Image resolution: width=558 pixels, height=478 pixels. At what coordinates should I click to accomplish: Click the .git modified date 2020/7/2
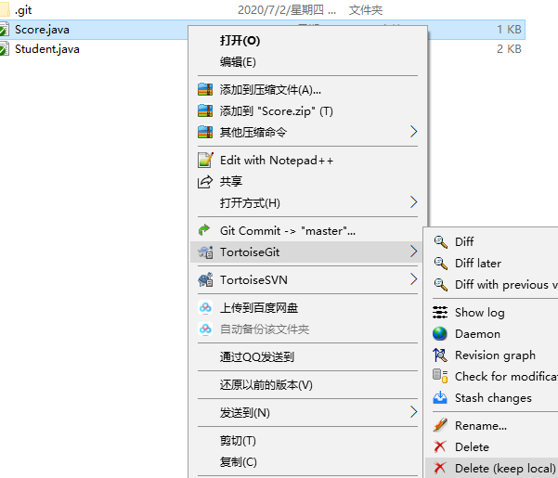[287, 10]
